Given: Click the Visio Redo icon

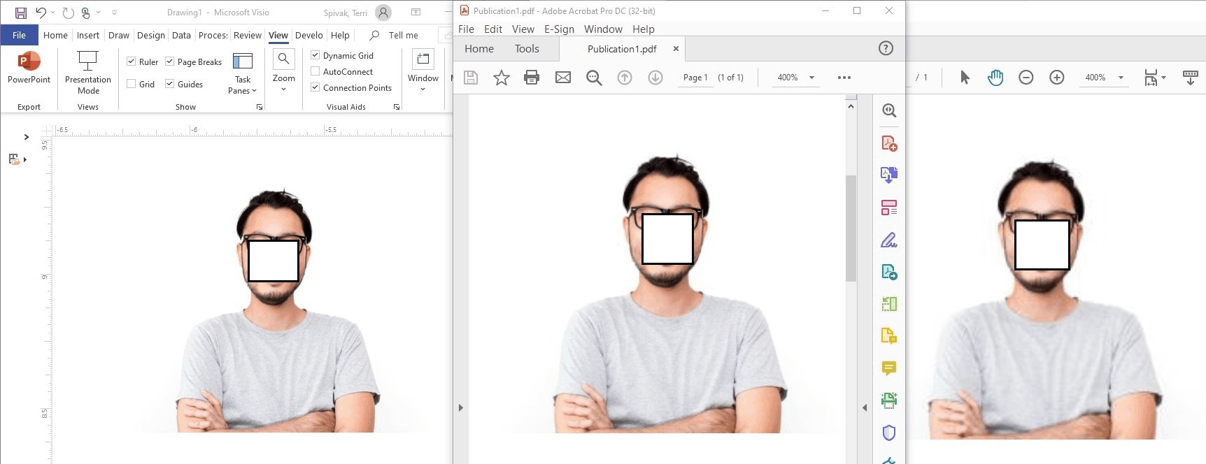Looking at the screenshot, I should coord(68,13).
